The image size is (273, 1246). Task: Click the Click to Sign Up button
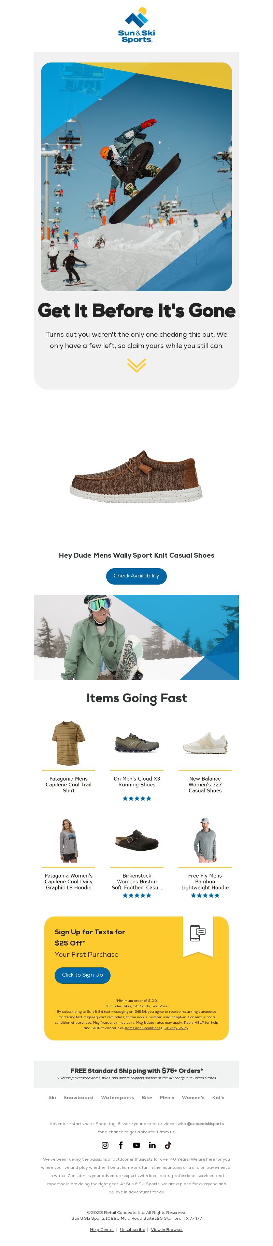coord(83,975)
